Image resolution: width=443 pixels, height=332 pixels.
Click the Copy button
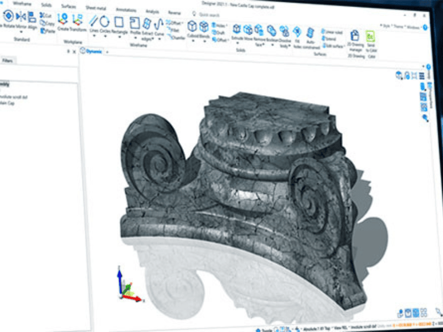click(48, 23)
